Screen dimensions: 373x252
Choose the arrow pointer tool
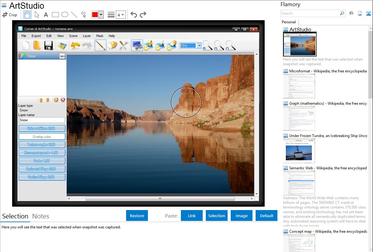point(37,15)
